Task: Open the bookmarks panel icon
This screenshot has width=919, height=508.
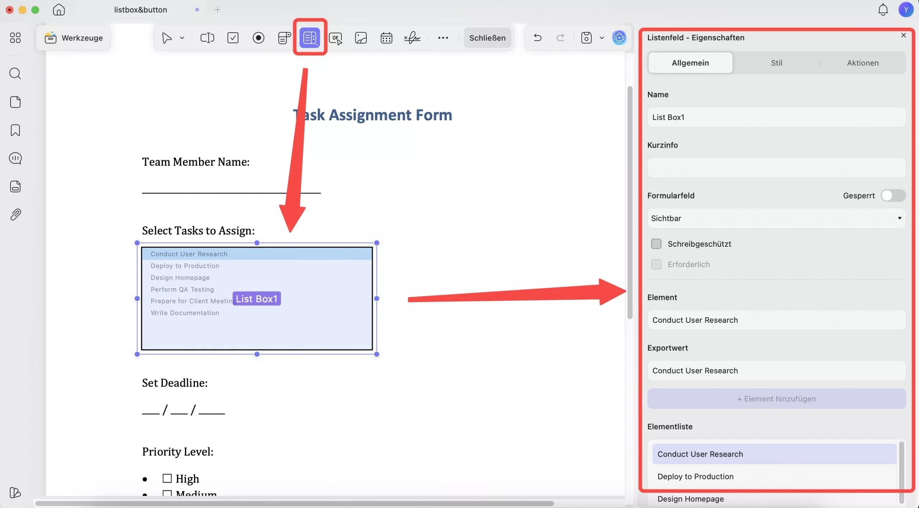Action: tap(15, 130)
